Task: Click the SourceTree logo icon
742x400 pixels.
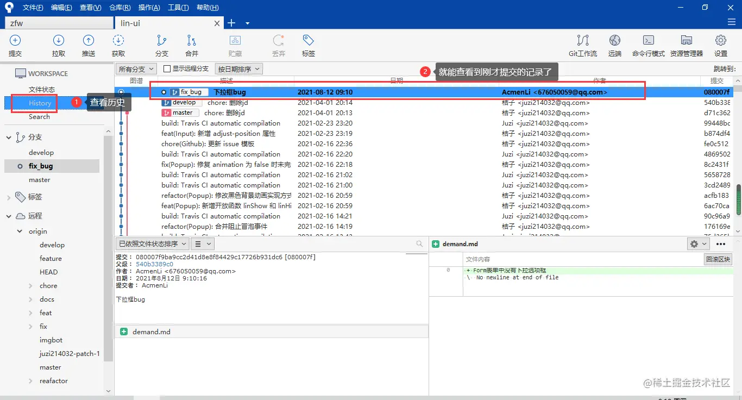Action: [x=9, y=8]
